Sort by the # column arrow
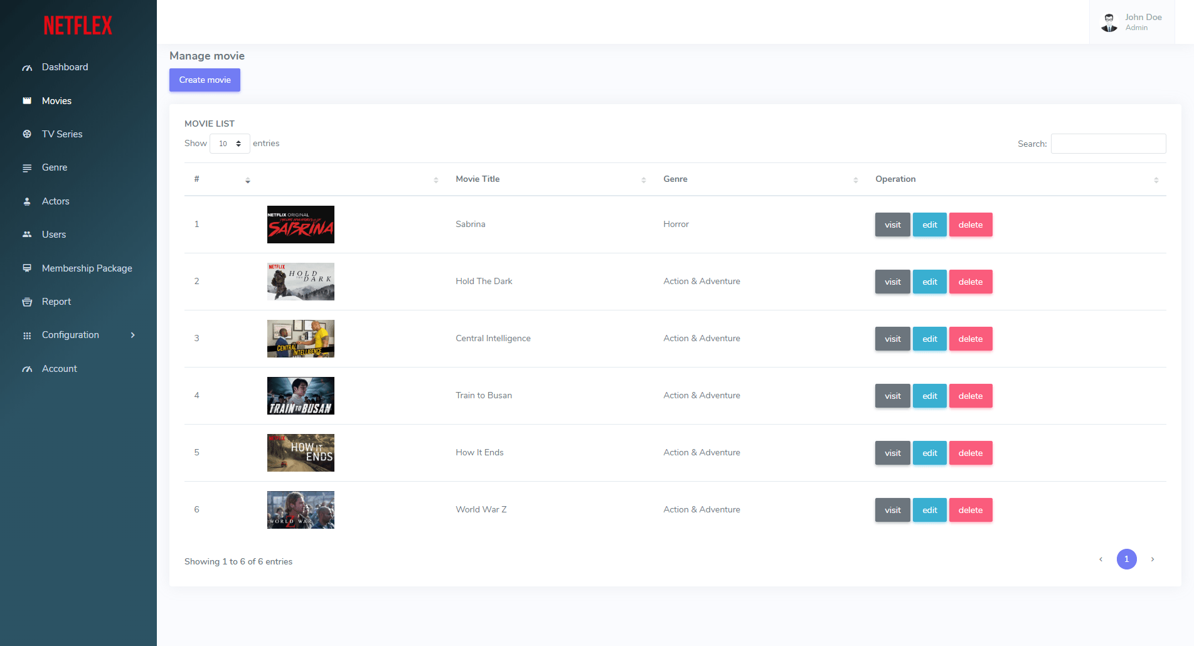The image size is (1194, 646). [248, 180]
